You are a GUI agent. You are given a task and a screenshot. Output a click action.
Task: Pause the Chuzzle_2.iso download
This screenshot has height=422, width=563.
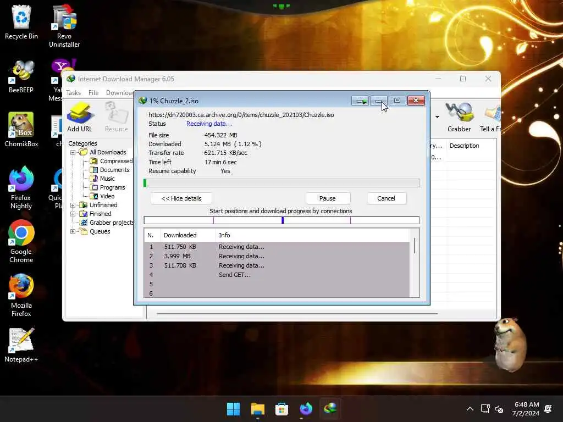click(328, 198)
